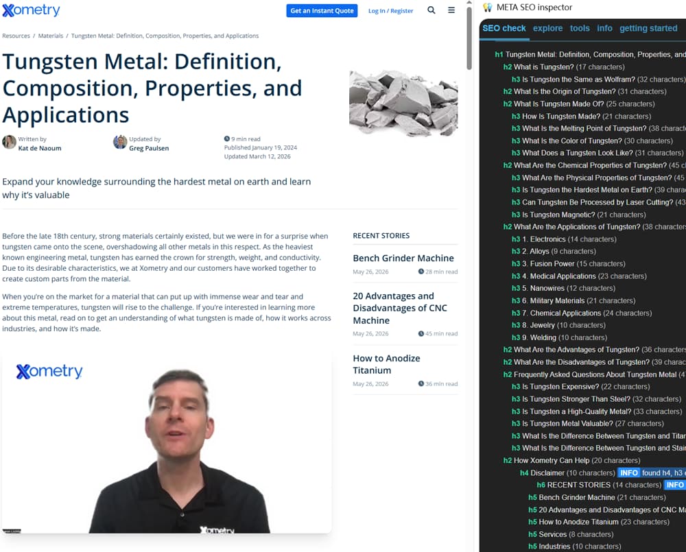Image resolution: width=686 pixels, height=552 pixels.
Task: Open author link Greg Paulsen
Action: tap(149, 148)
